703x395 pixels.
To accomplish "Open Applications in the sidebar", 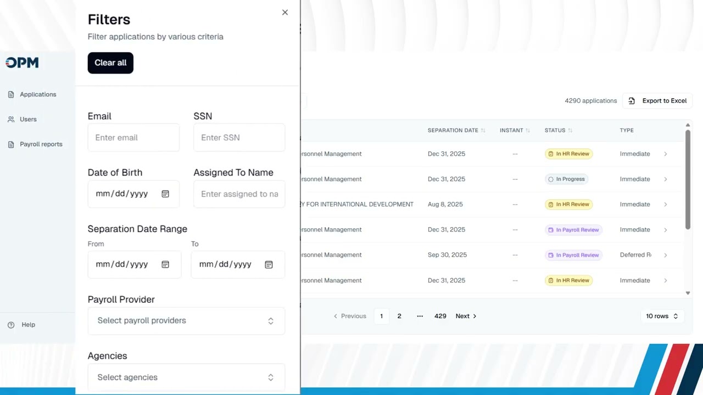I will pyautogui.click(x=38, y=94).
